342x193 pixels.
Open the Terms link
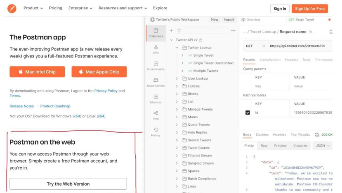coord(15,96)
